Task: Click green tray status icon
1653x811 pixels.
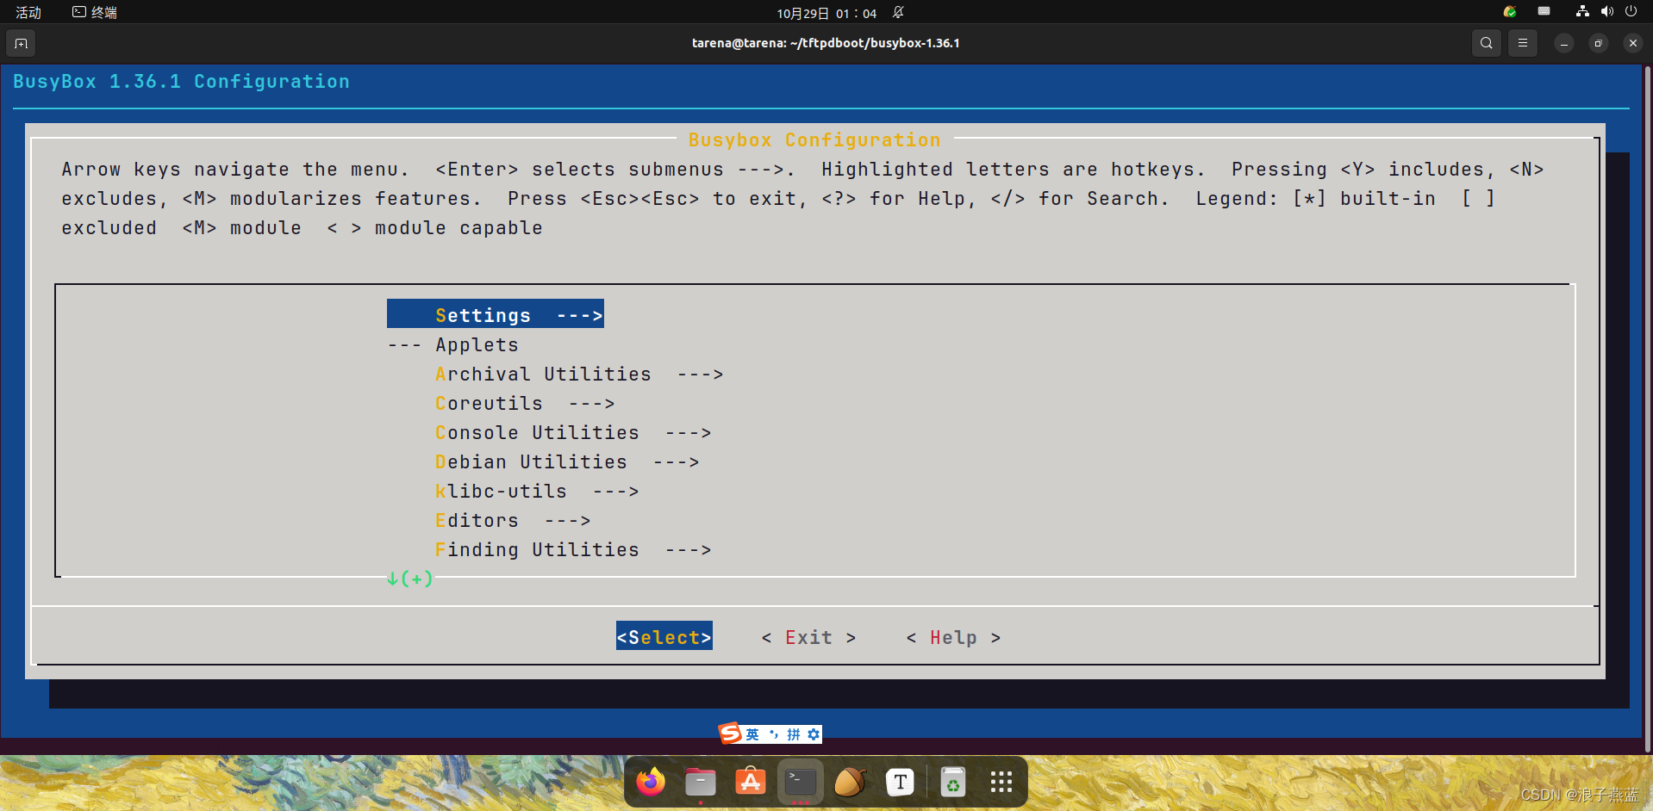Action: click(1510, 12)
